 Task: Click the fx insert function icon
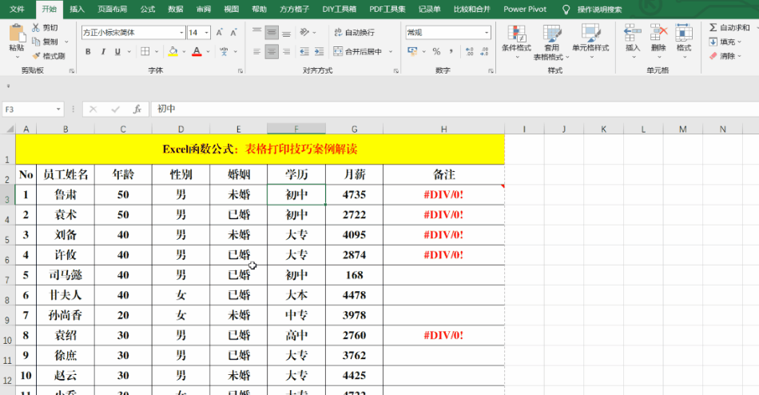coord(137,110)
